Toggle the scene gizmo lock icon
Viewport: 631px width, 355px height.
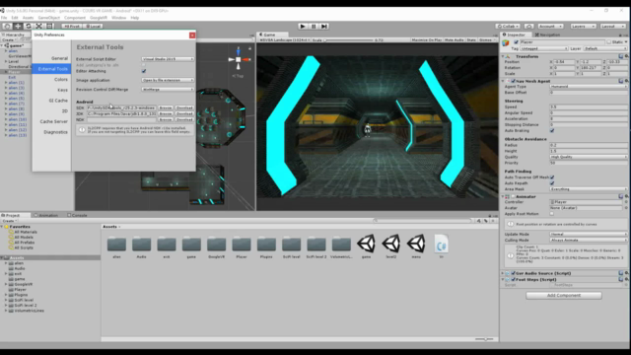click(249, 48)
